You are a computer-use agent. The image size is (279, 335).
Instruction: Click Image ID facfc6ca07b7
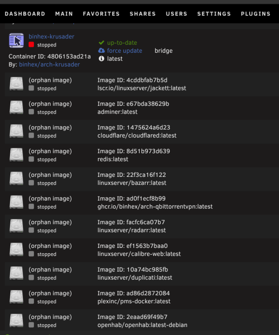131,222
